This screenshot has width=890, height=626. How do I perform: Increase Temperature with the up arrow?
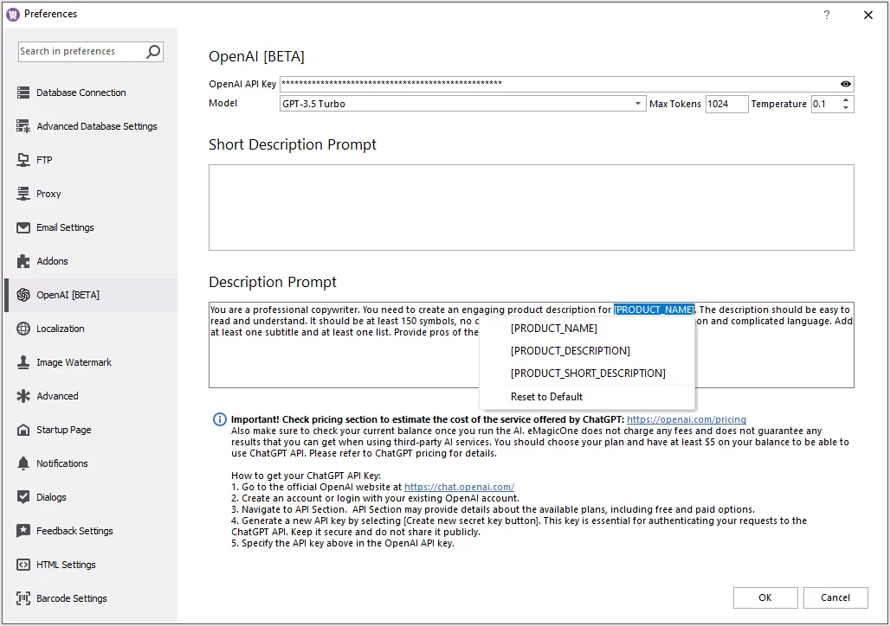(846, 99)
